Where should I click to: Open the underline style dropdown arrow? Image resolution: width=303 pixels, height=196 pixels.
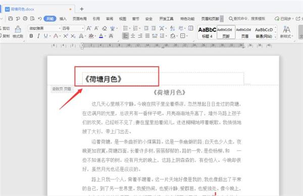[50, 36]
